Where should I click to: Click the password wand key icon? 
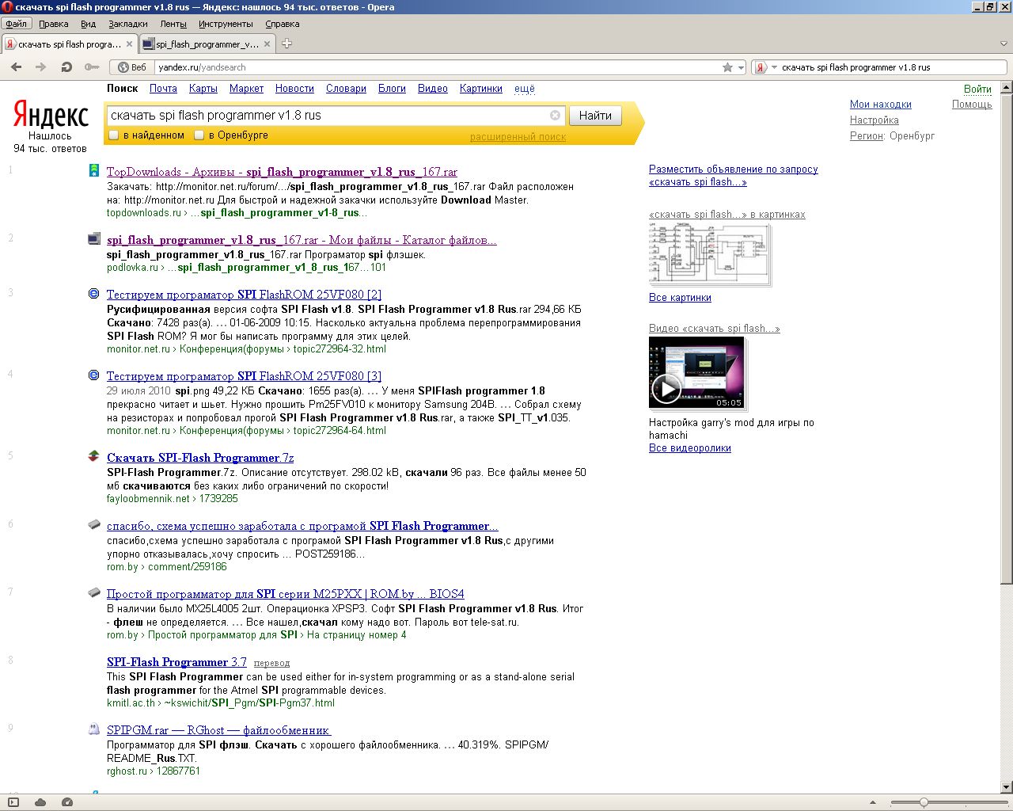(91, 67)
